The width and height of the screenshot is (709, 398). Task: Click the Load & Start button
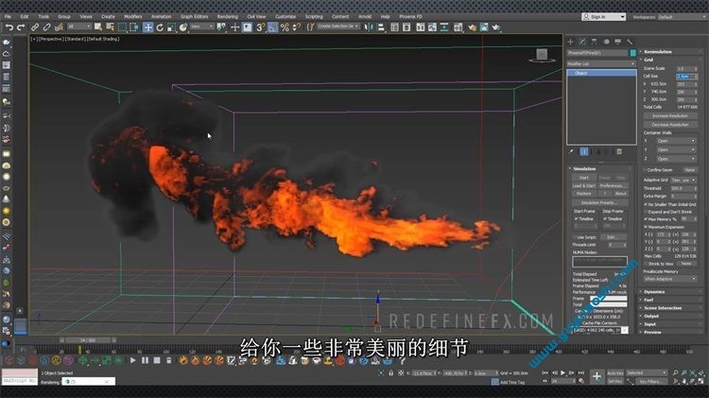[x=584, y=186]
